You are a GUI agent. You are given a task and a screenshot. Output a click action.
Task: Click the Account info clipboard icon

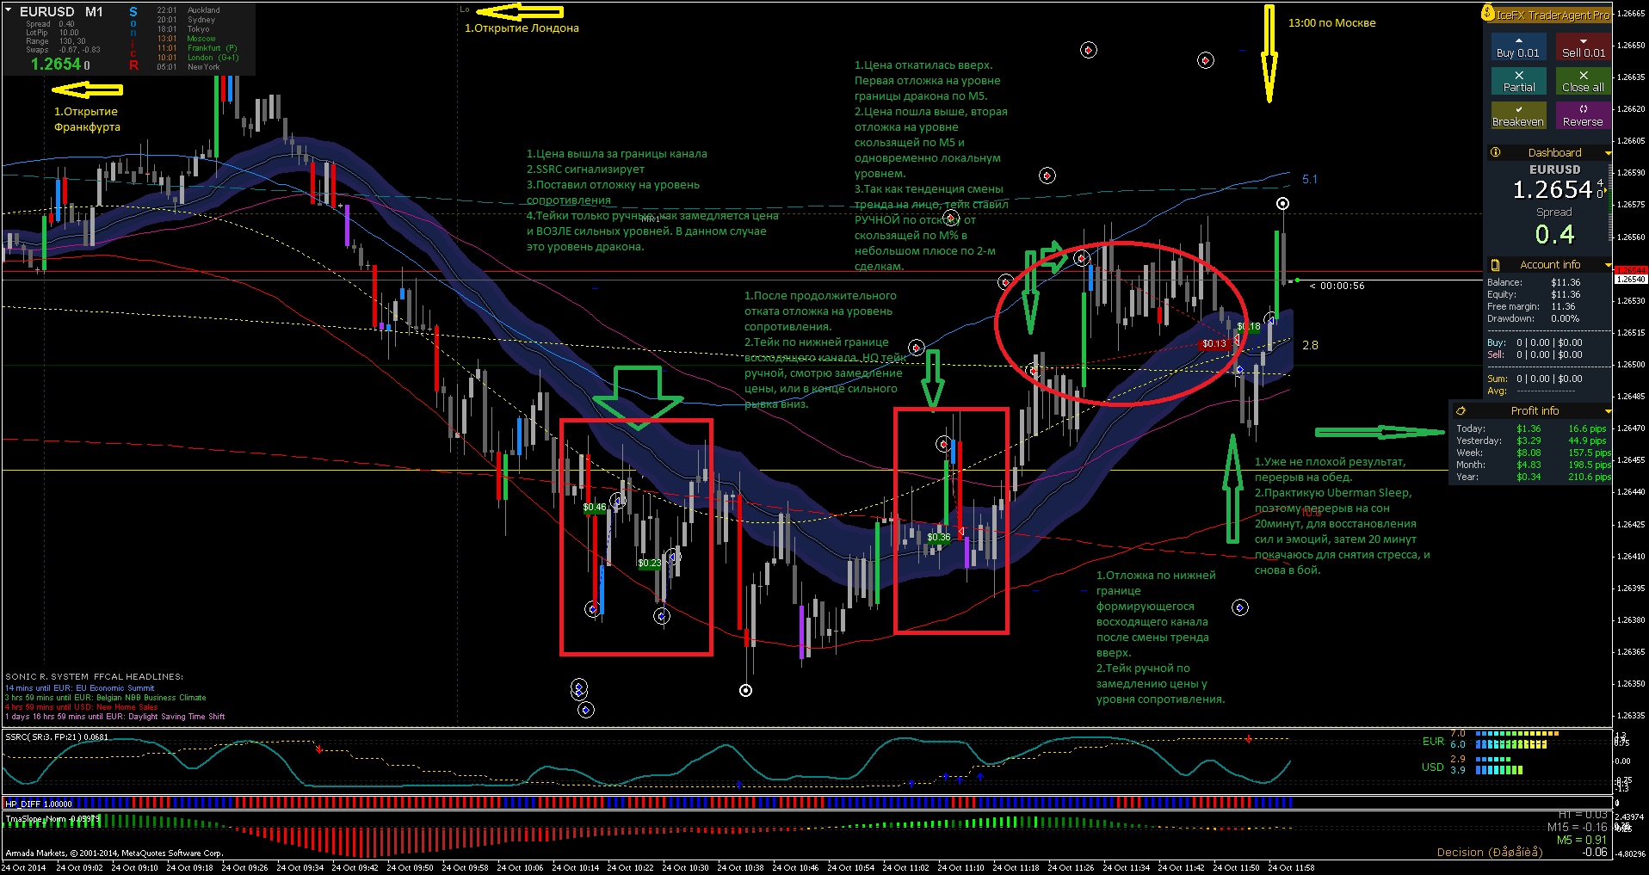point(1496,265)
